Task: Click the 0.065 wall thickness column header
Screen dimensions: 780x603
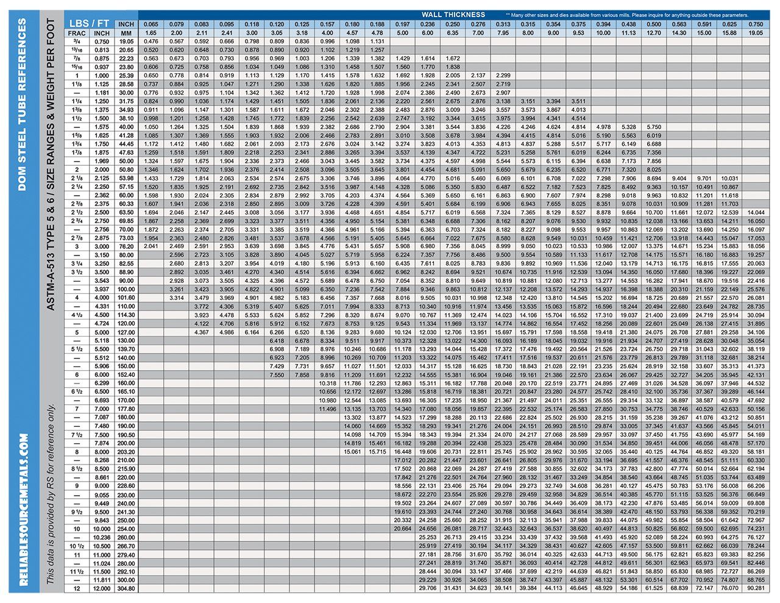Action: point(151,24)
